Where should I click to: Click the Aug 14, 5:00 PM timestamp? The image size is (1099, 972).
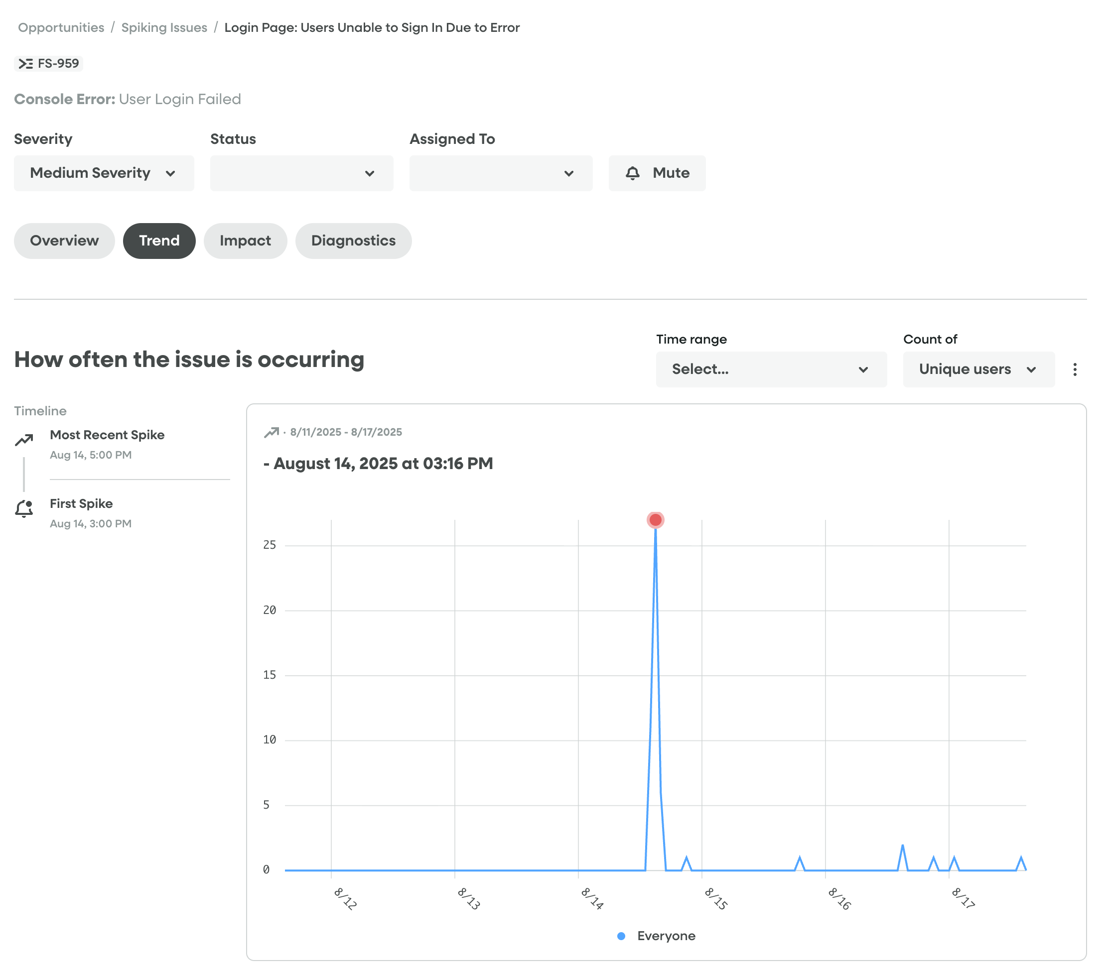(x=91, y=455)
